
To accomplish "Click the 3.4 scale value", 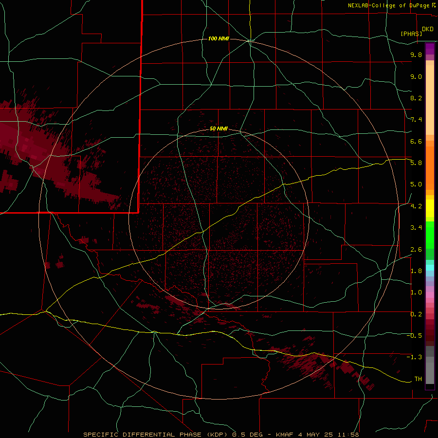I will click(416, 228).
